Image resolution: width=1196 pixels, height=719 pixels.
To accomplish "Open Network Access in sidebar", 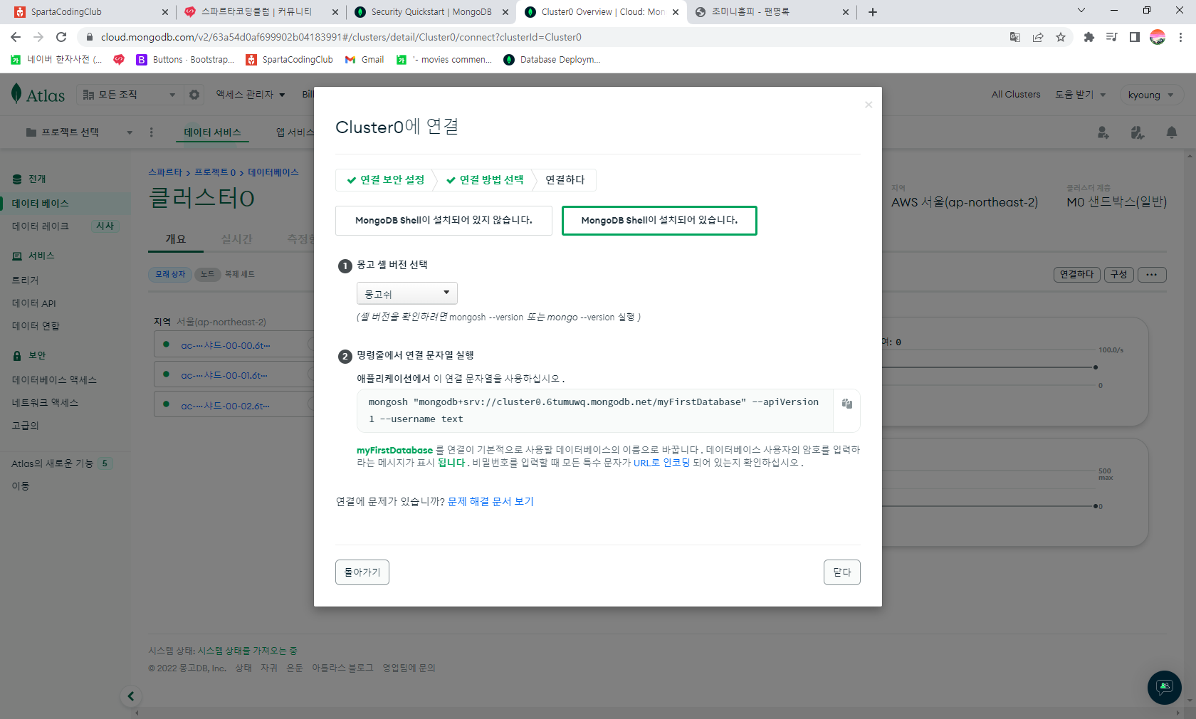I will coord(45,403).
